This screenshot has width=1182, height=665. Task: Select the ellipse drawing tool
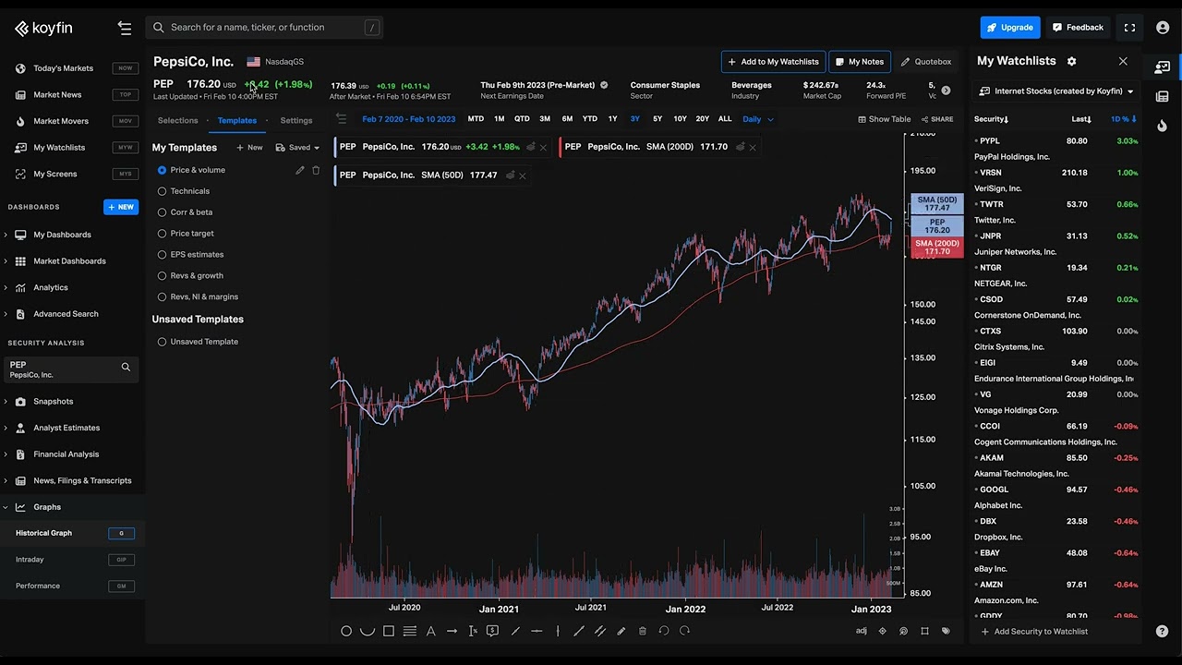(x=346, y=631)
